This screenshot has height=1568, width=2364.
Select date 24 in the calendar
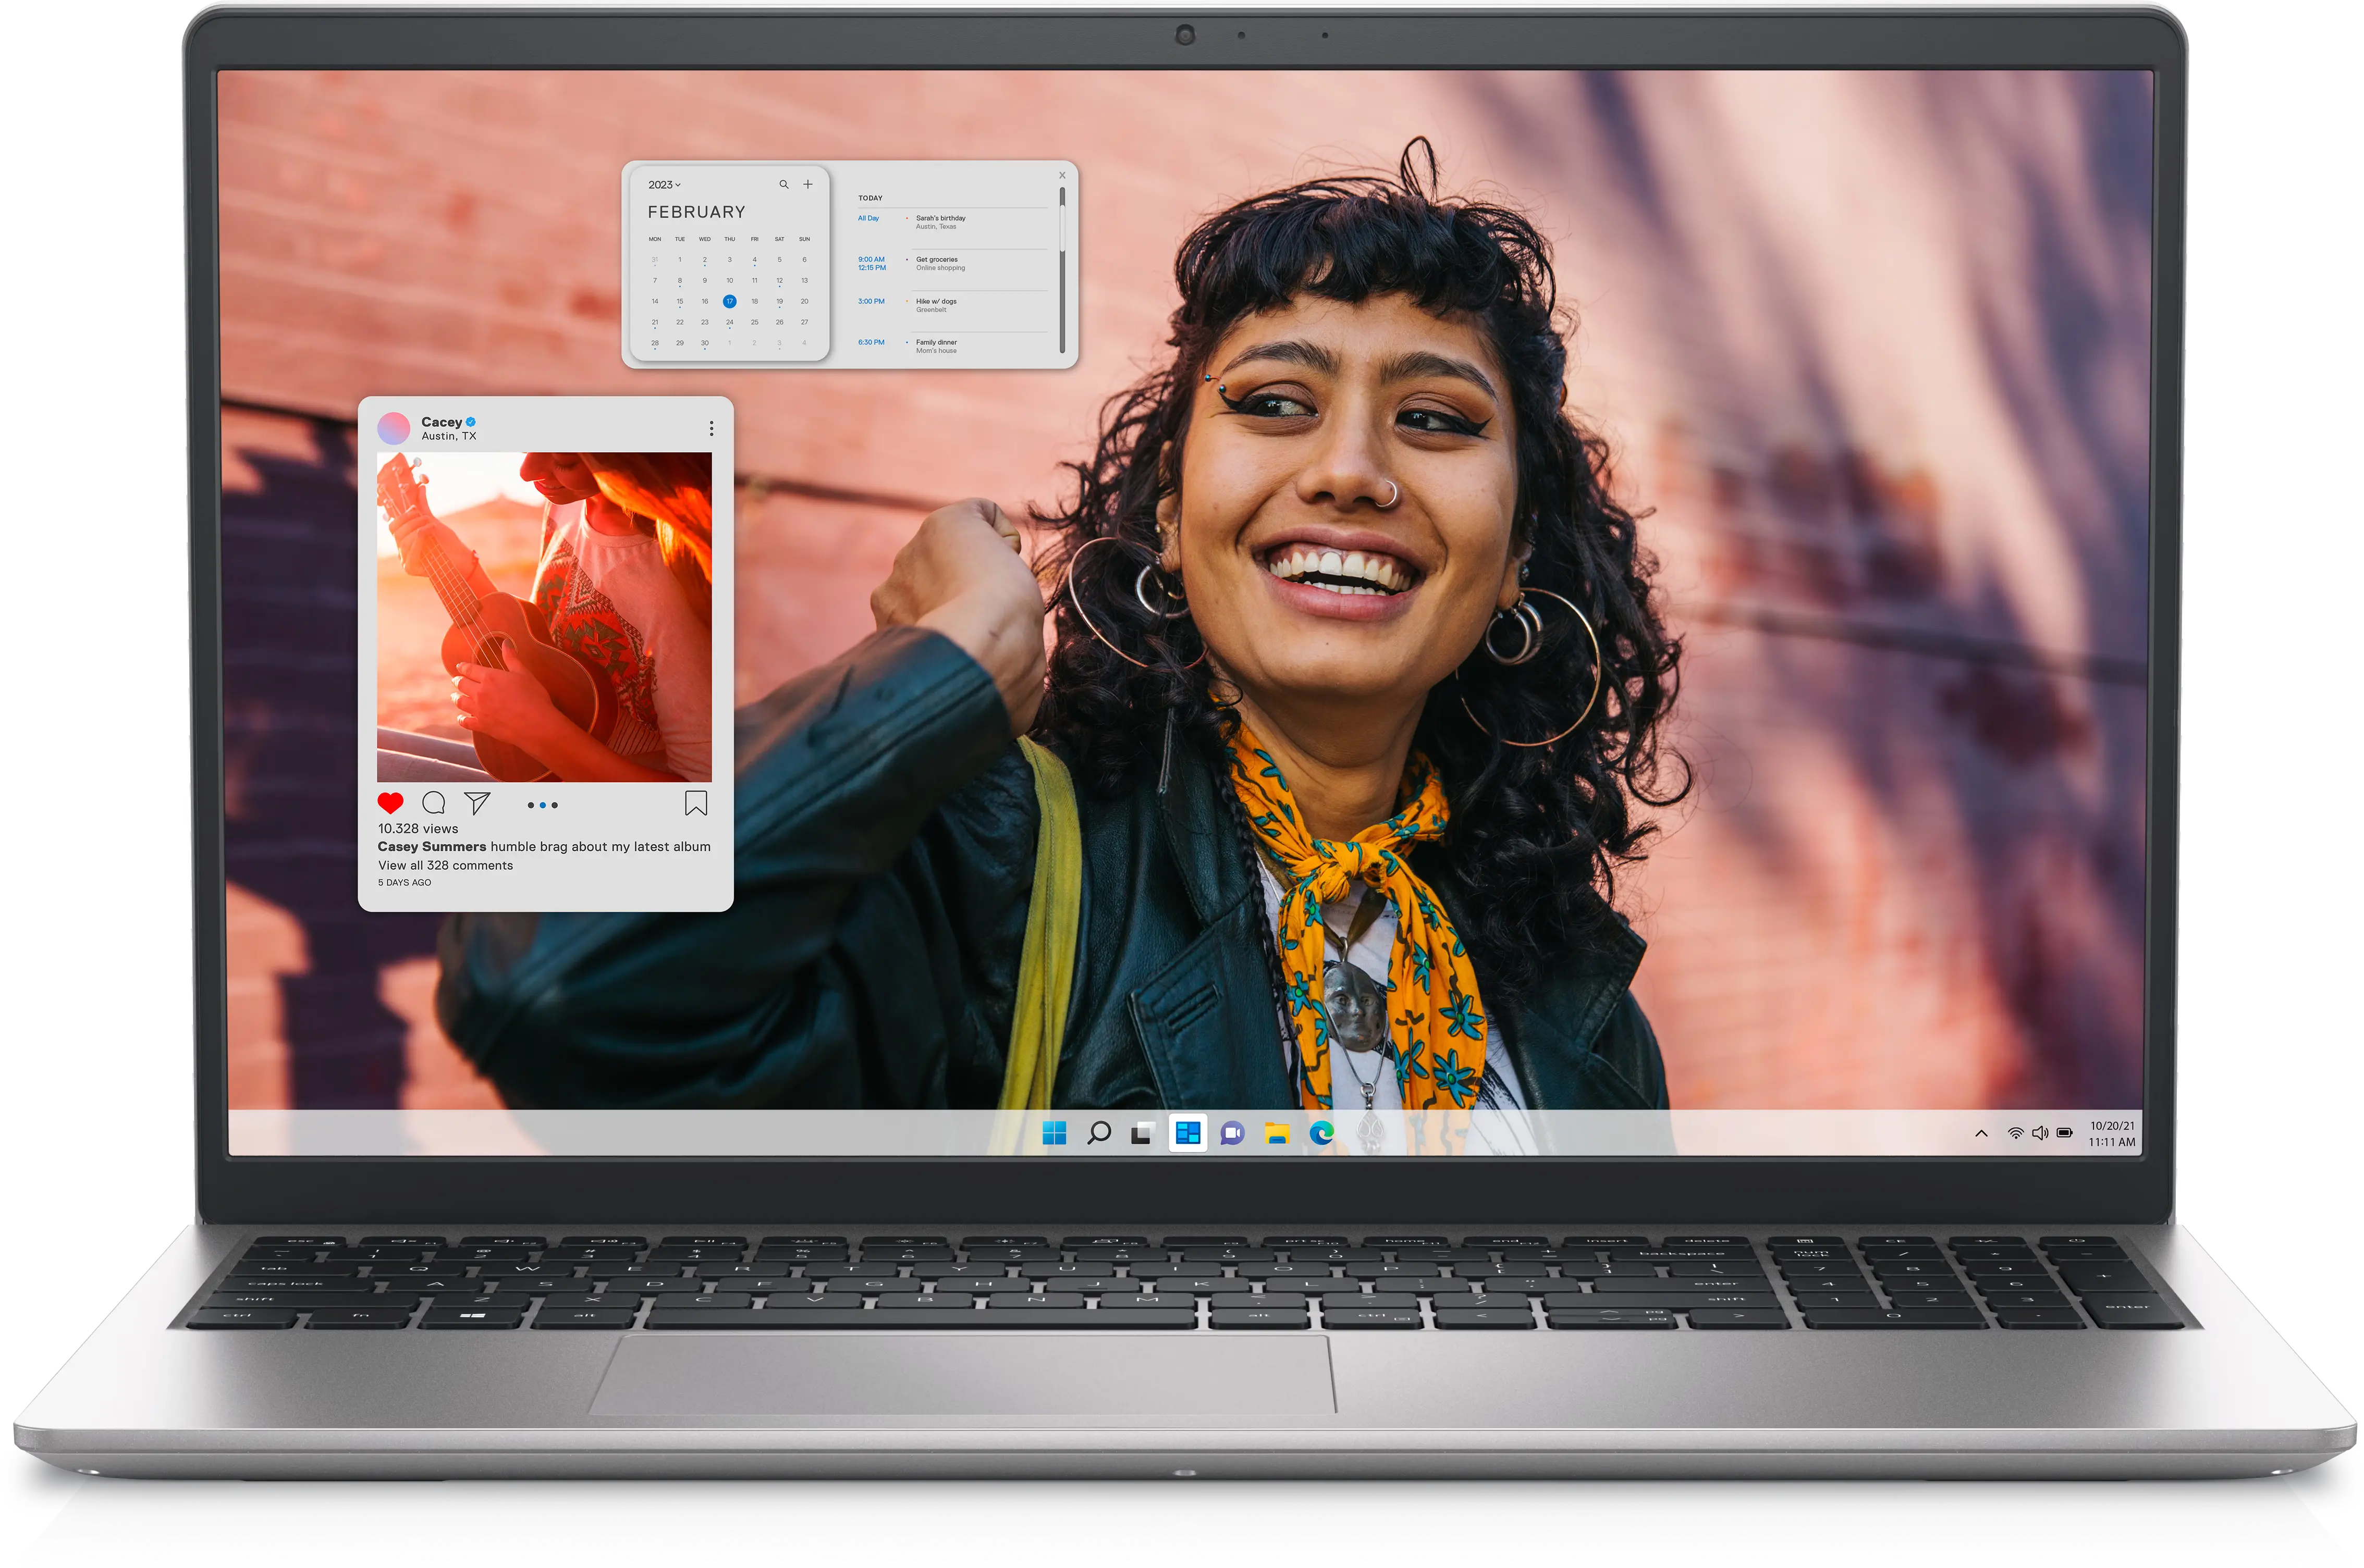tap(729, 322)
